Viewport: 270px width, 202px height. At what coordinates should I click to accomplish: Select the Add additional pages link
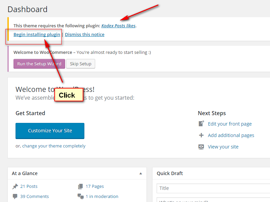[231, 135]
